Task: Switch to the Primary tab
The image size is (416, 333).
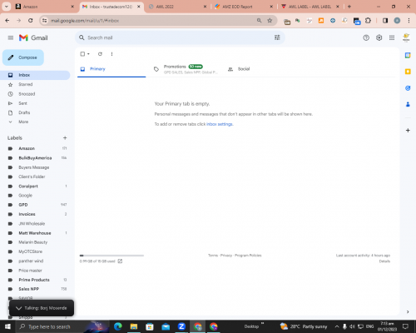Action: (111, 69)
